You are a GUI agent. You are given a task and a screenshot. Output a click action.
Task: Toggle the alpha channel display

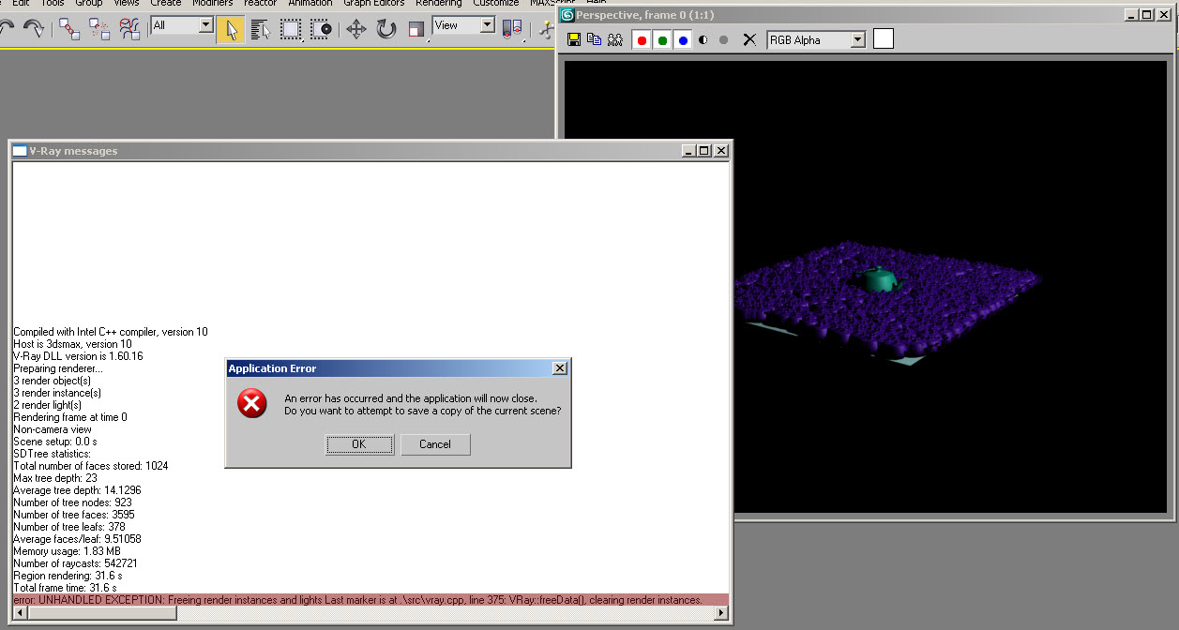703,40
